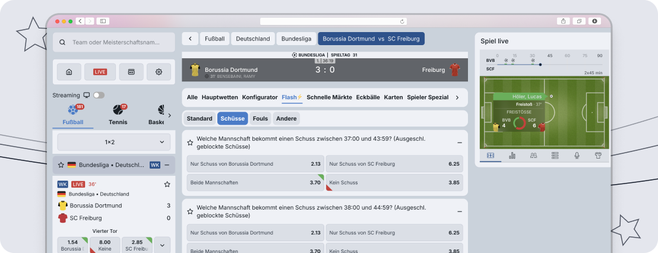Open lineups jersey icon in widget
658x253 pixels.
tap(599, 155)
